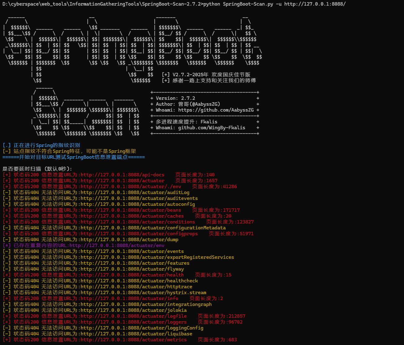Open the /actuator URL with length 1657
The width and height of the screenshot is (404, 345).
(122, 181)
